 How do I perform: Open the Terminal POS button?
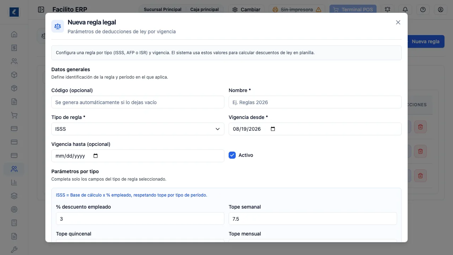coord(353,10)
